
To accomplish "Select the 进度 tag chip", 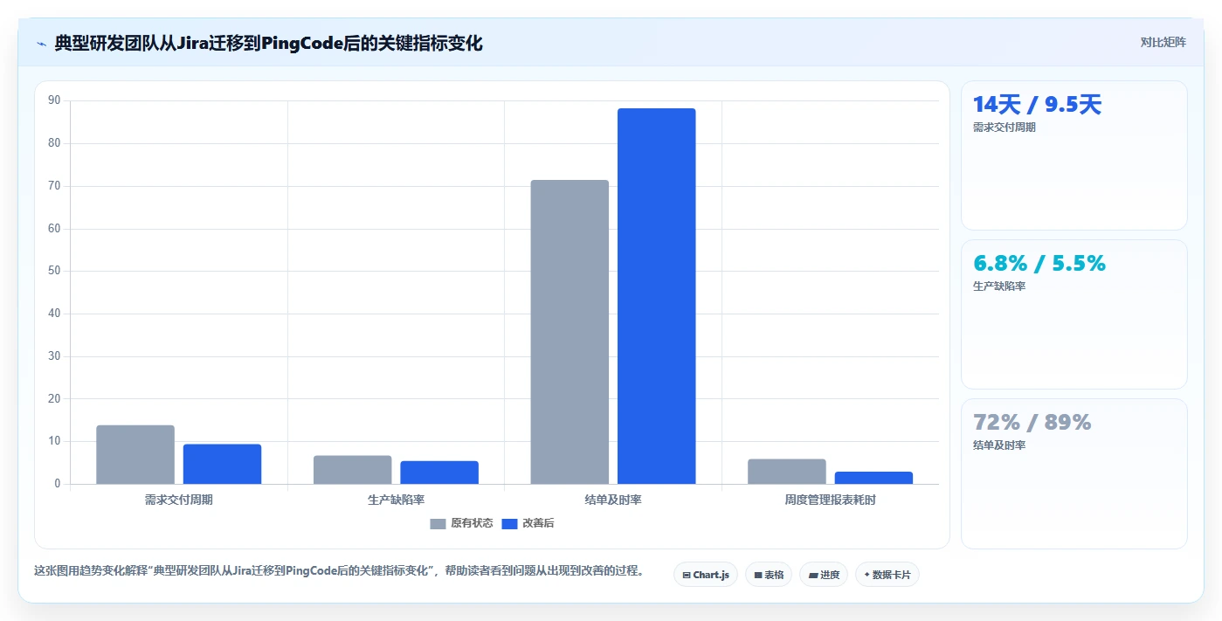I will click(824, 575).
